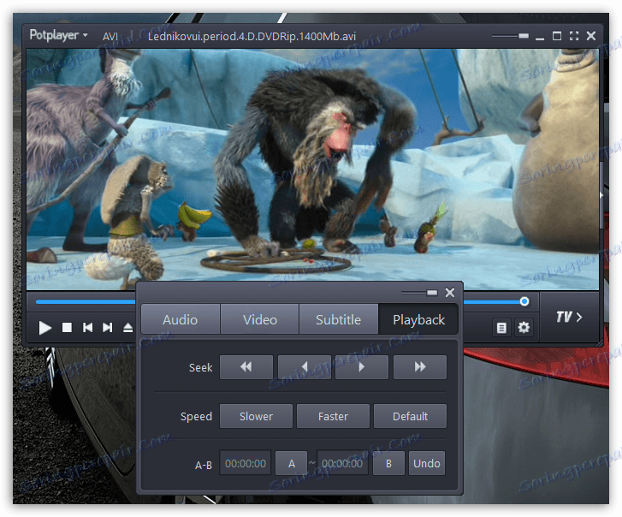Start playback with the Play button
The image size is (622, 517).
(44, 328)
